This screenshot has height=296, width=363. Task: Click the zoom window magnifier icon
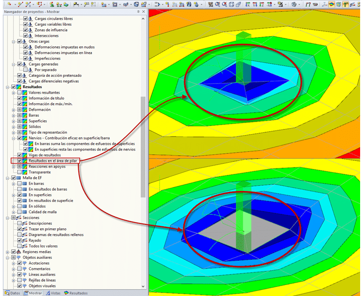pyautogui.click(x=217, y=4)
